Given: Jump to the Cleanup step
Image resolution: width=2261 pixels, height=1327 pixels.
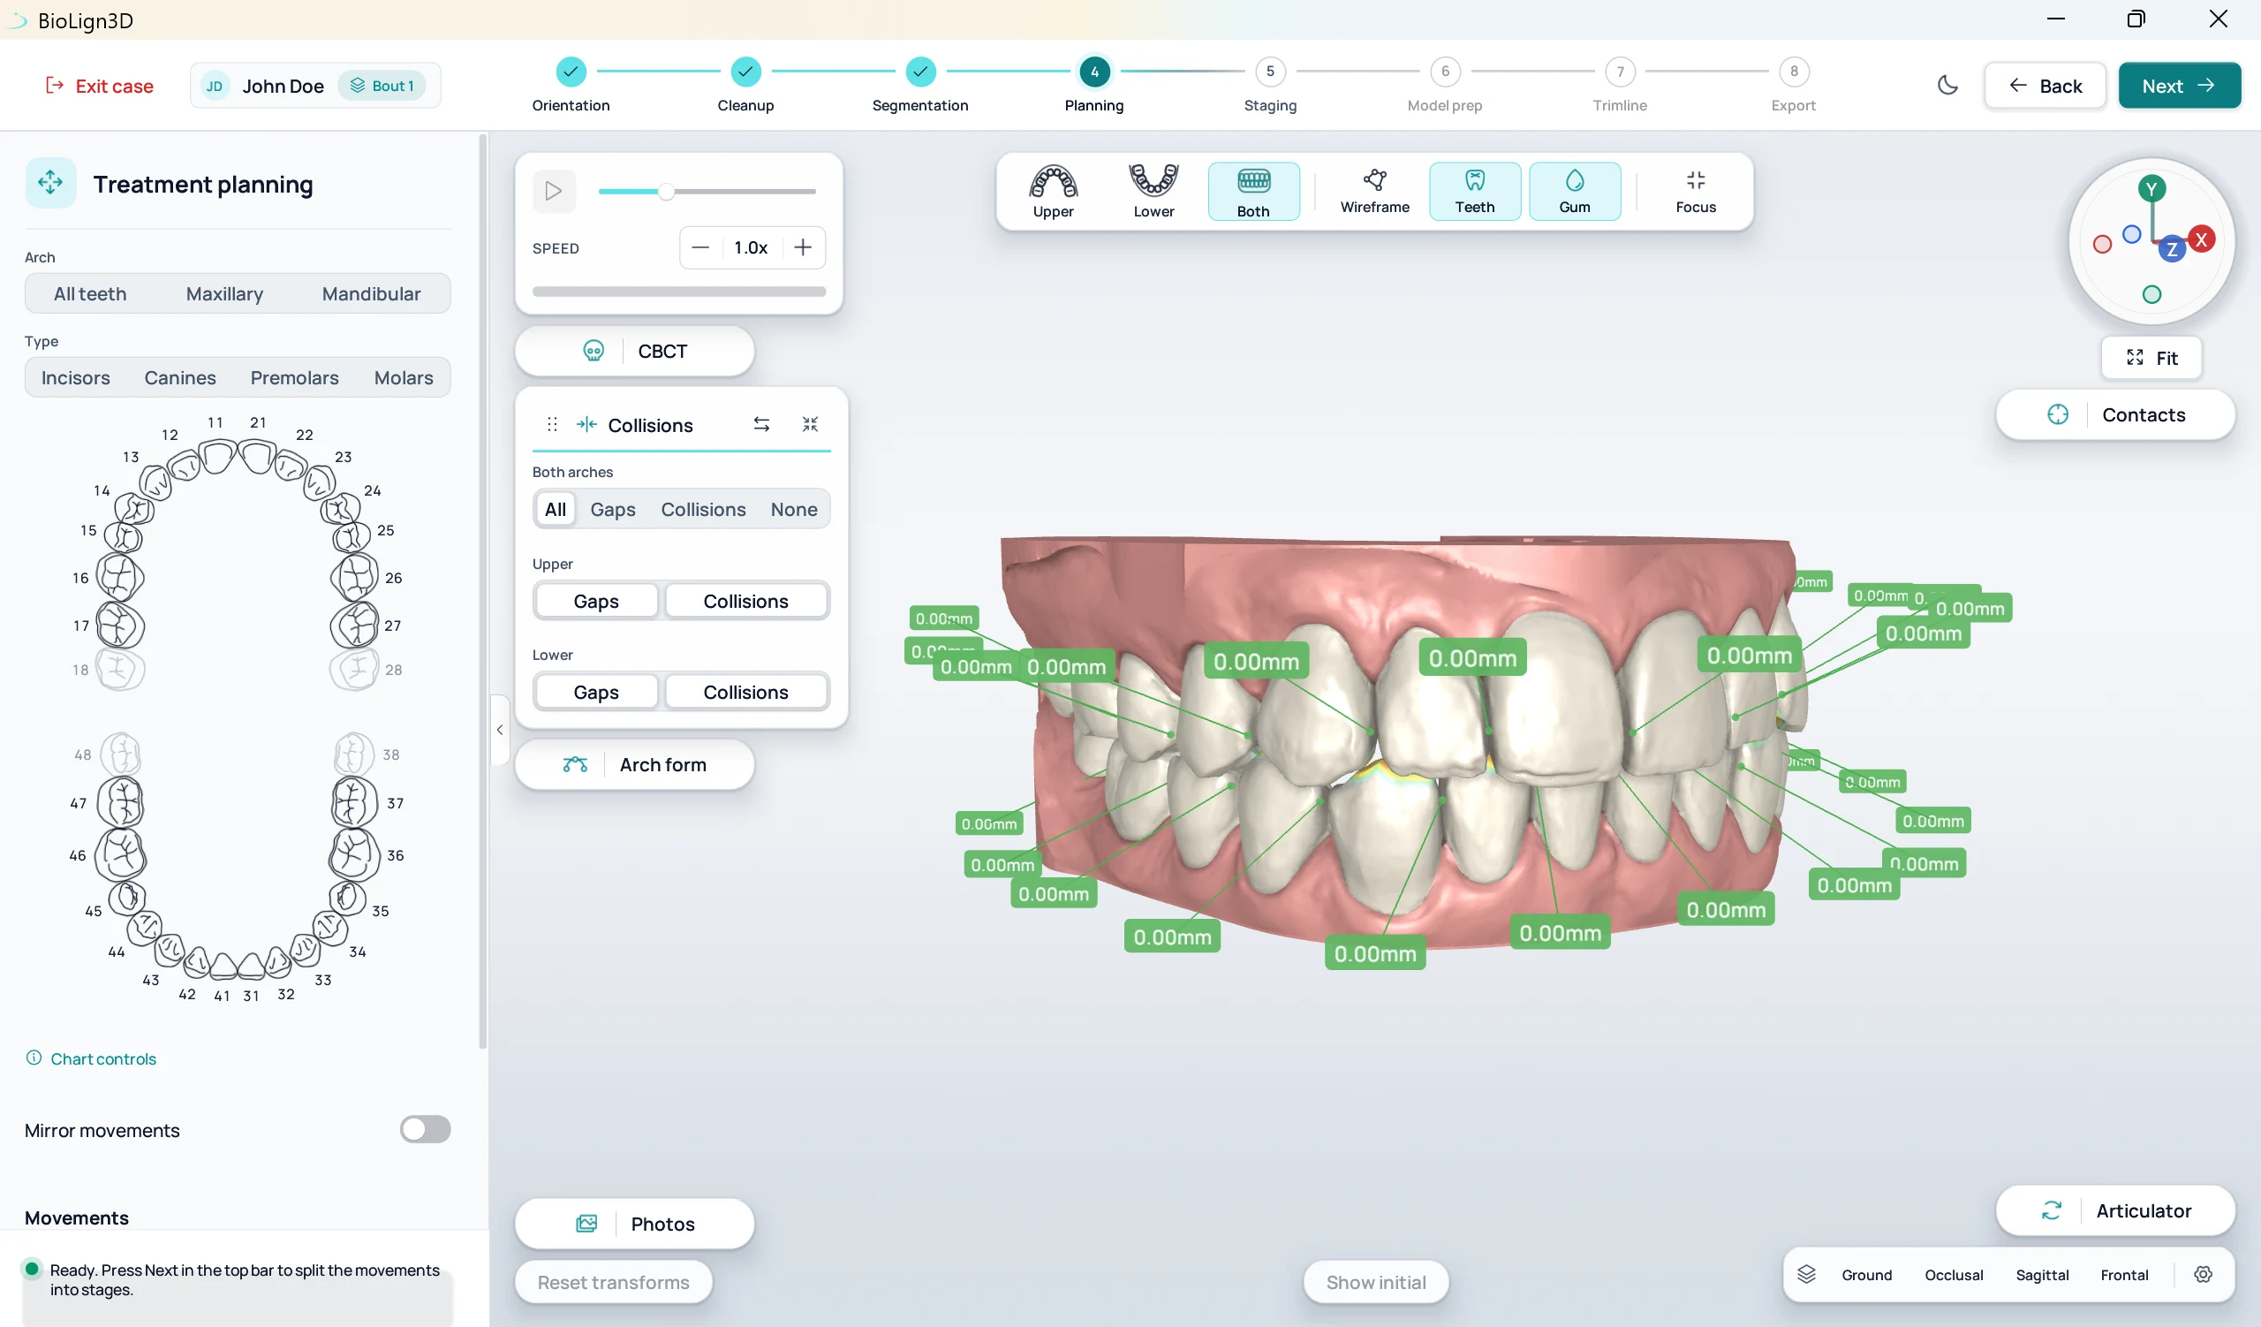Looking at the screenshot, I should pos(745,85).
